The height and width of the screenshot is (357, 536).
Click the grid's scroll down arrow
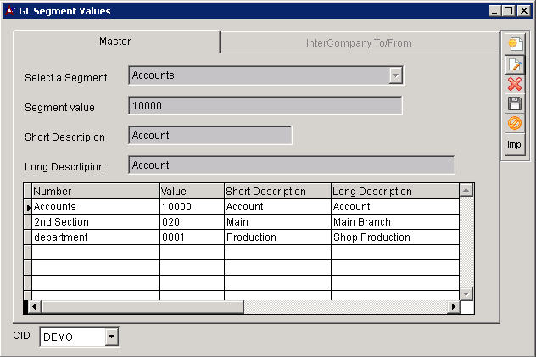tap(466, 293)
